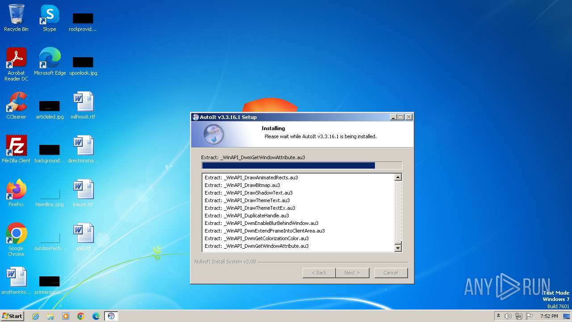Select log line _WinAPI_DwmExtendFrameIntoClientArea.au3

point(265,231)
